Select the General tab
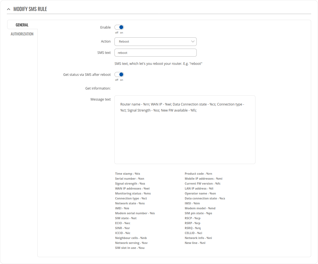The height and width of the screenshot is (264, 318). click(x=22, y=25)
